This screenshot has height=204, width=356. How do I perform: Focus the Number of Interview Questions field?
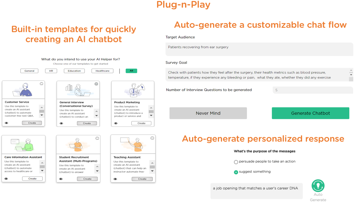[313, 90]
